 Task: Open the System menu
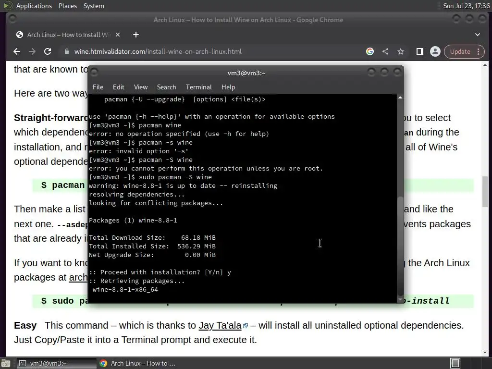94,6
